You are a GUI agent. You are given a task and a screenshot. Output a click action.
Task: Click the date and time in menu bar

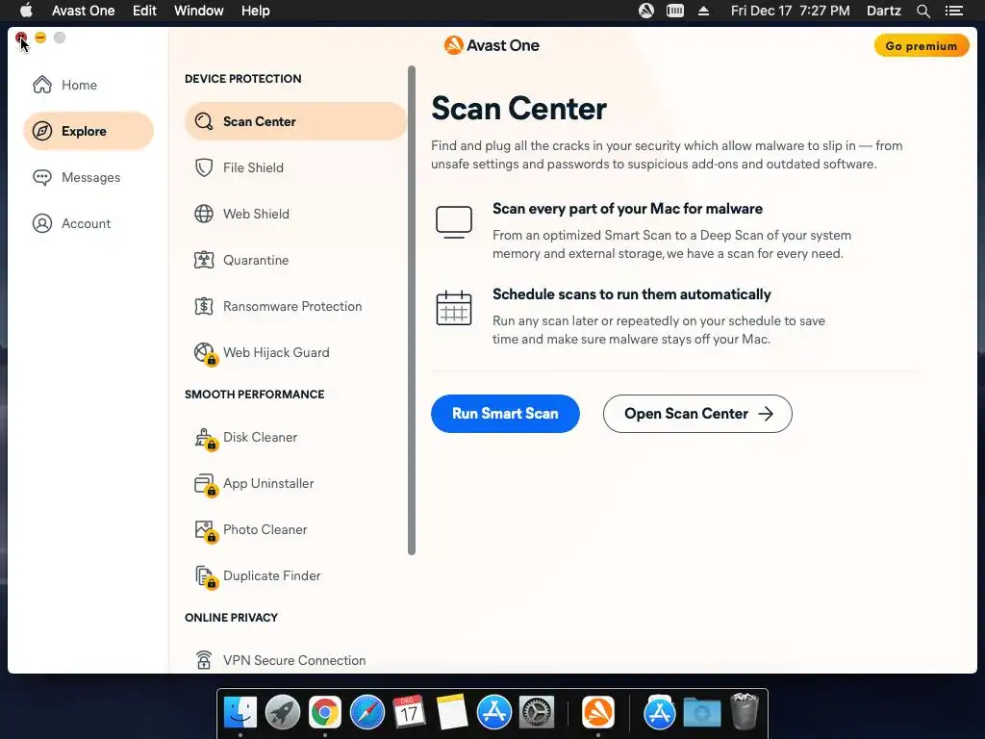(790, 11)
